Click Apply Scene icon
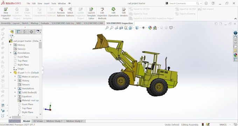The image size is (238, 126). [155, 28]
